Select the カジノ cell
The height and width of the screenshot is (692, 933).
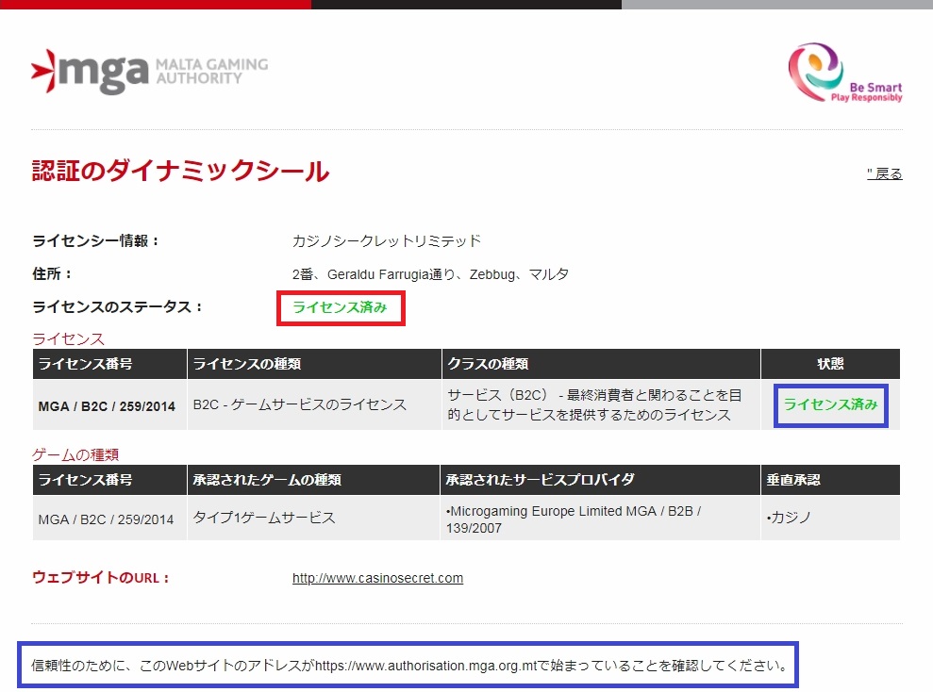click(831, 519)
